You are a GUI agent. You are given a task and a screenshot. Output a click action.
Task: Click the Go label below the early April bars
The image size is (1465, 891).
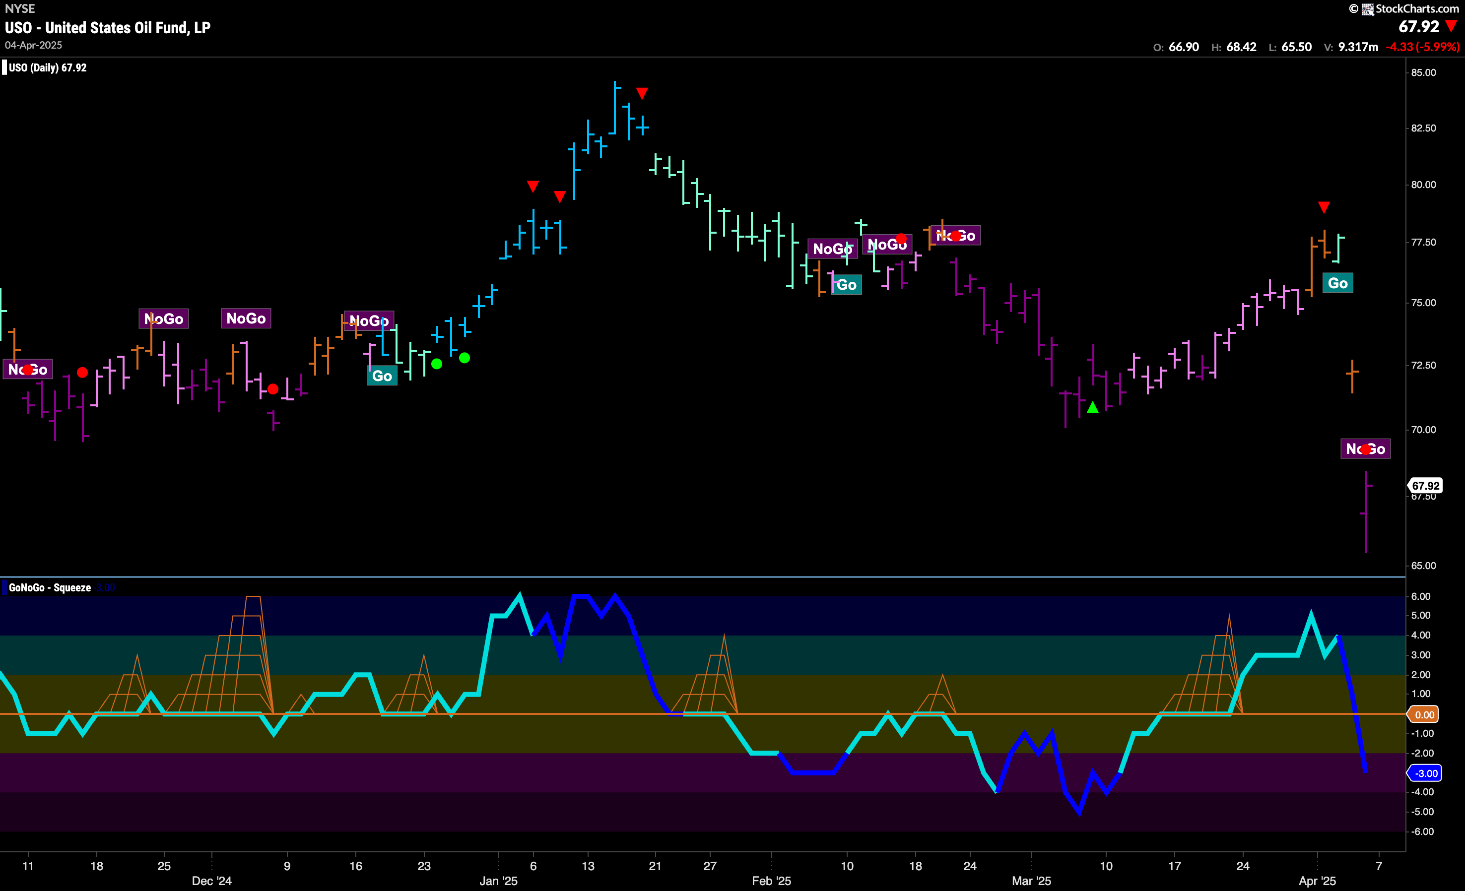tap(1338, 283)
